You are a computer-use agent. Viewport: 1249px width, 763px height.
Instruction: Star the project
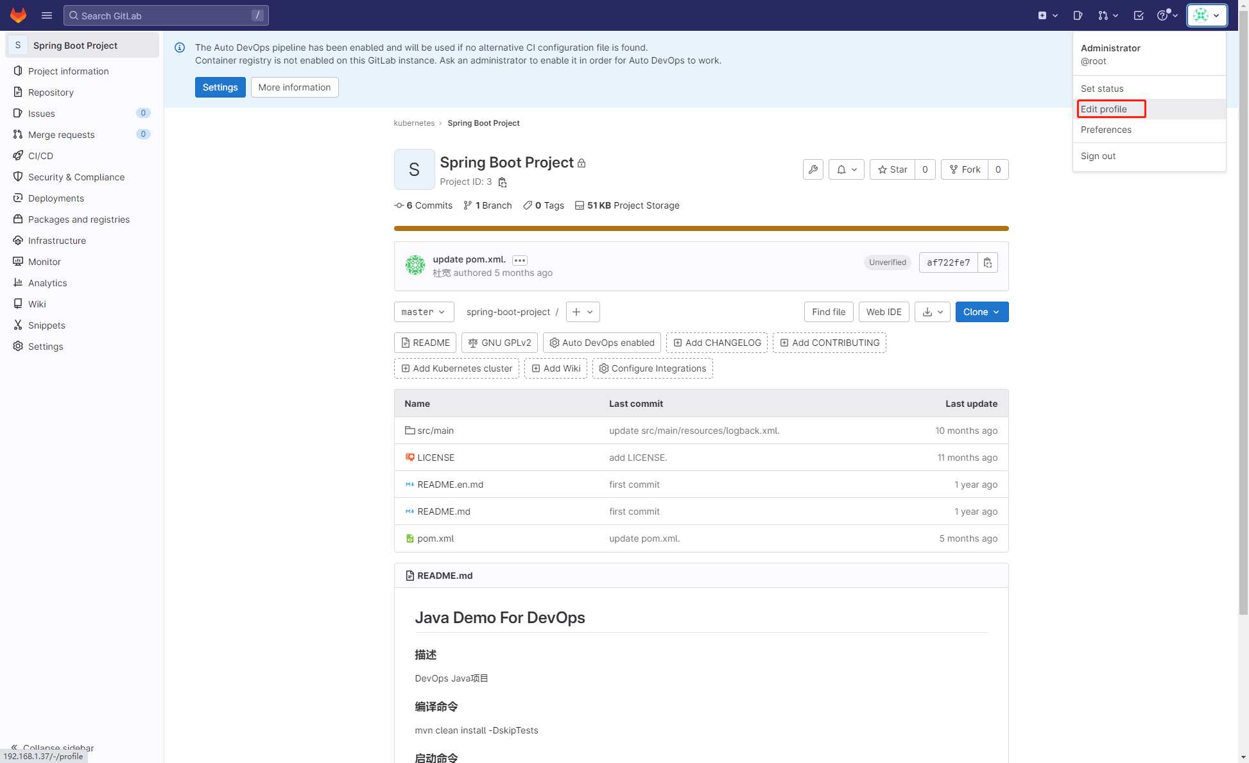(892, 169)
